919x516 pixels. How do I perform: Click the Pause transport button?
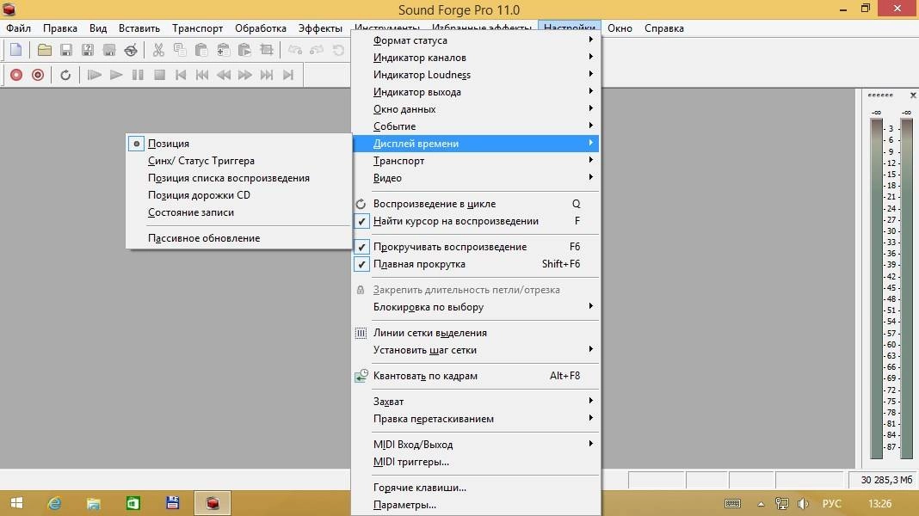point(138,75)
